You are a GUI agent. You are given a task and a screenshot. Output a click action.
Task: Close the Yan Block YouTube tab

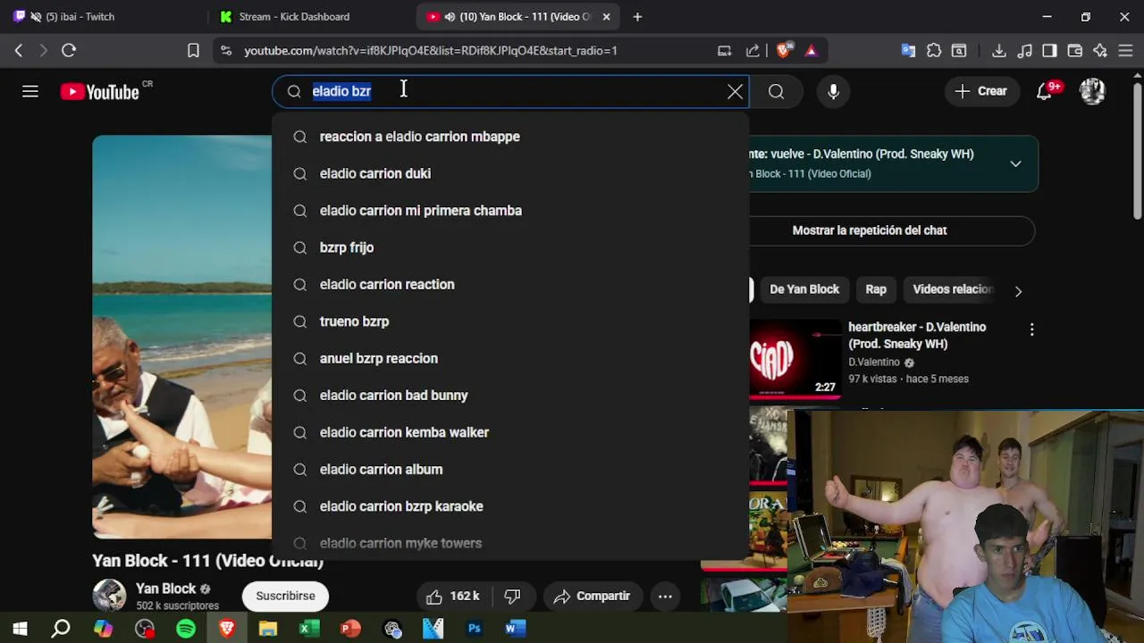click(x=606, y=16)
